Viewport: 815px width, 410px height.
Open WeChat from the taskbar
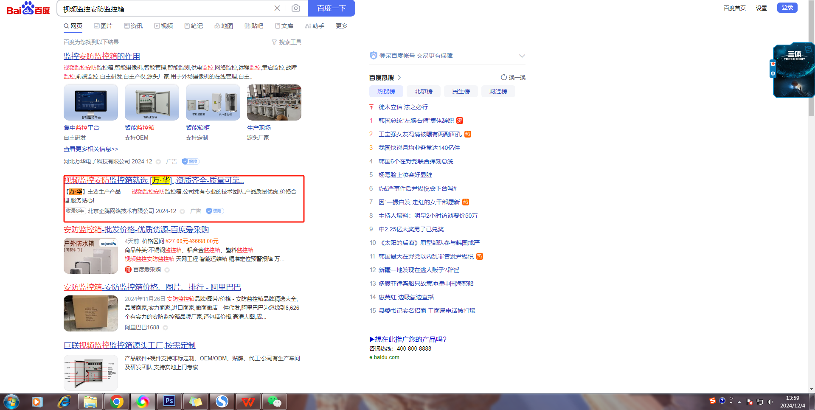[x=274, y=401]
